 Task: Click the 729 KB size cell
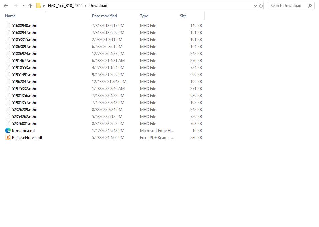[196, 117]
